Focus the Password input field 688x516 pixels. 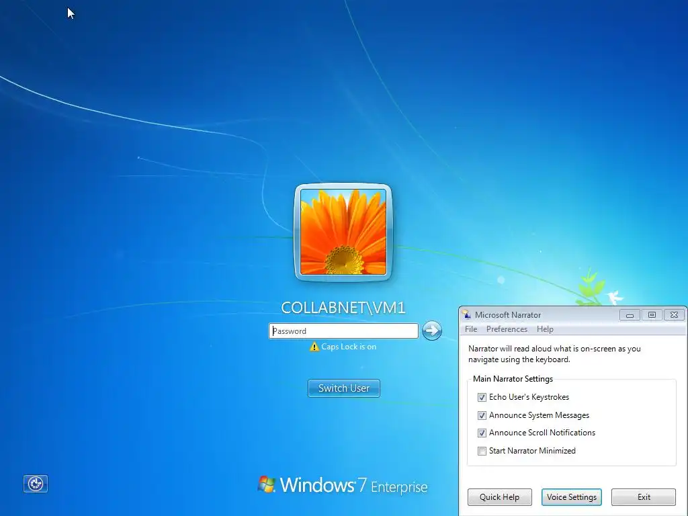coord(343,331)
